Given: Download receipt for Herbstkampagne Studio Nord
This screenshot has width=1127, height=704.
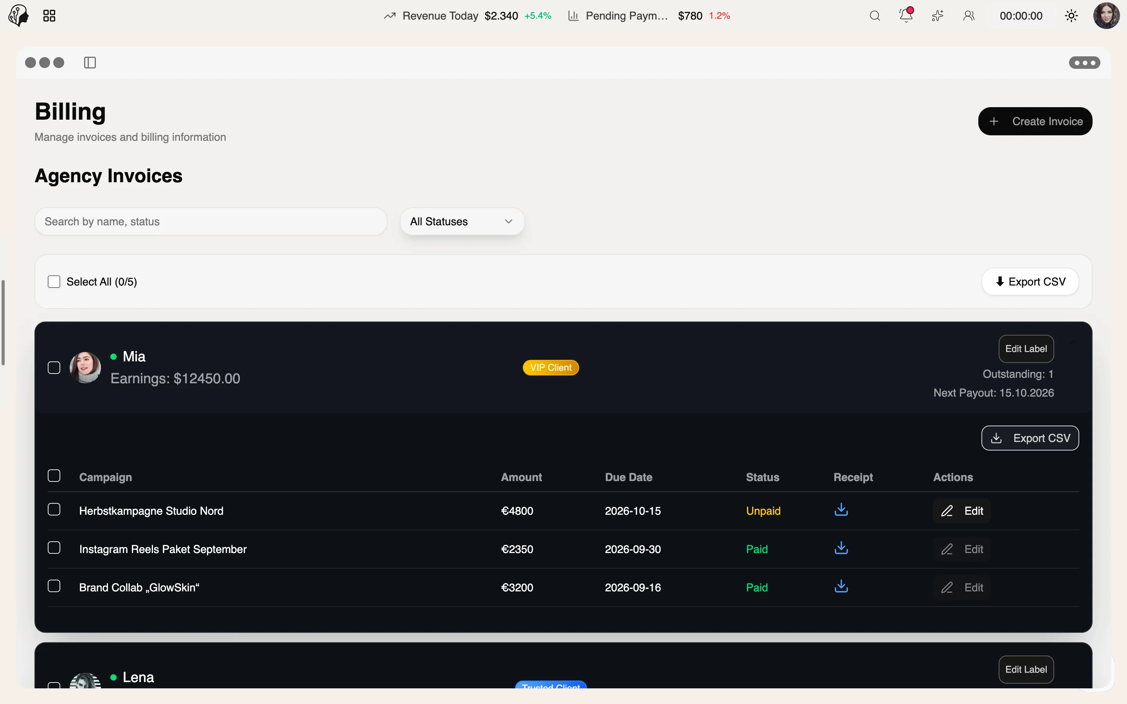Looking at the screenshot, I should click(x=841, y=509).
